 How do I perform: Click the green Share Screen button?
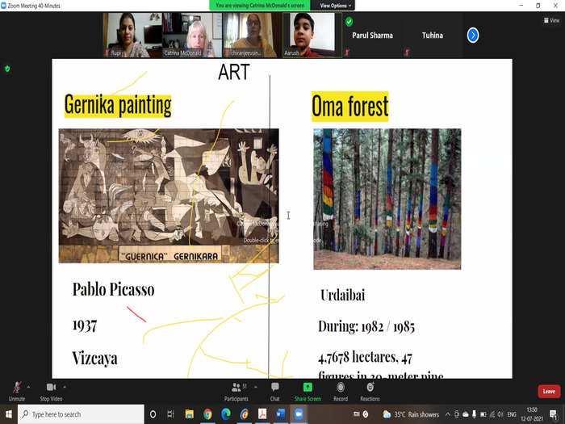tap(308, 391)
